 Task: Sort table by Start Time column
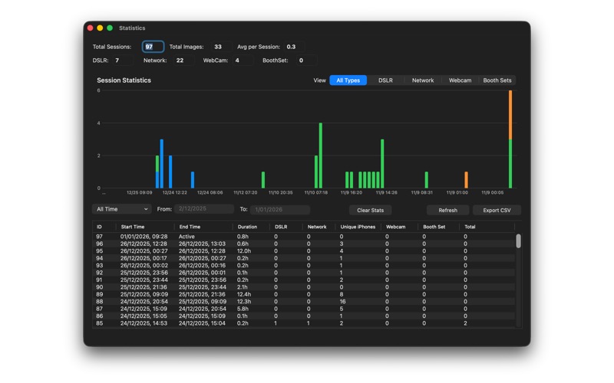click(x=145, y=227)
